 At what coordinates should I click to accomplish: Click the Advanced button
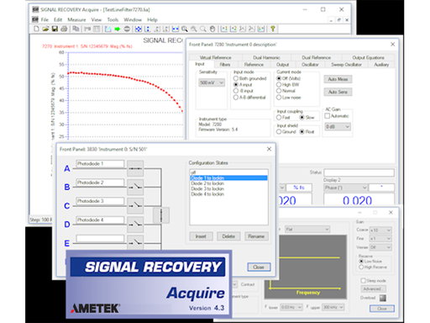(373, 289)
